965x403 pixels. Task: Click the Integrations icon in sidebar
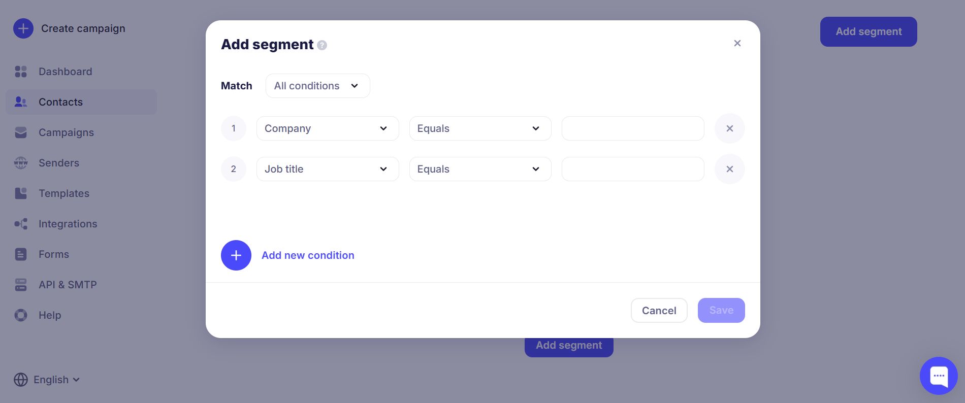(x=21, y=224)
